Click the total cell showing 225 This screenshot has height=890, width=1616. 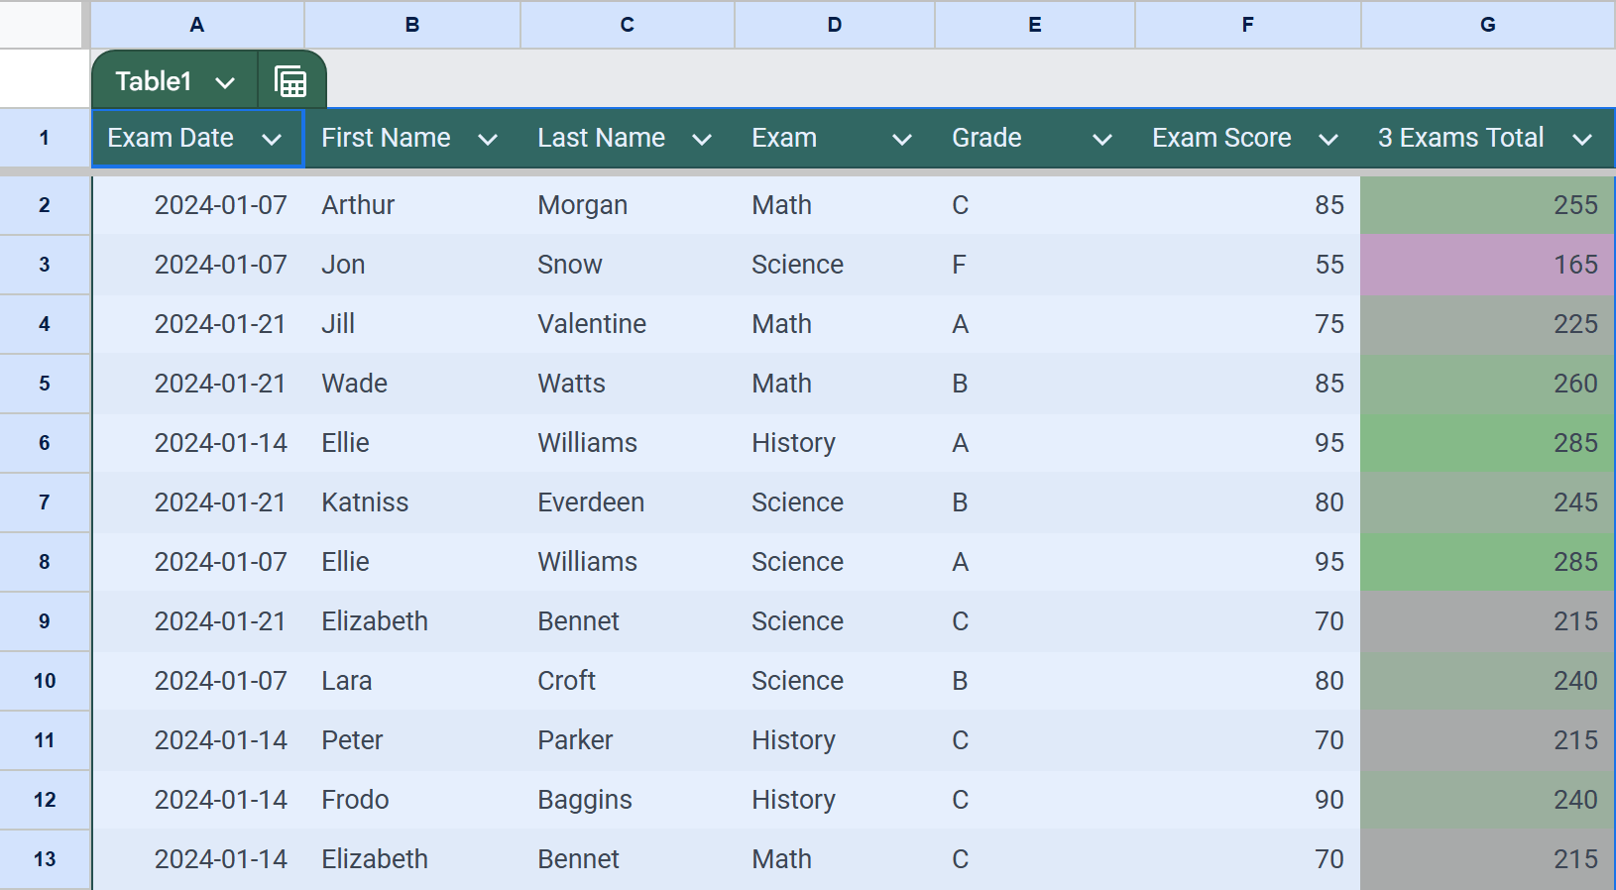coord(1487,324)
